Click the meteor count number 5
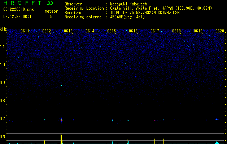This screenshot has width=227, height=144. [51, 17]
